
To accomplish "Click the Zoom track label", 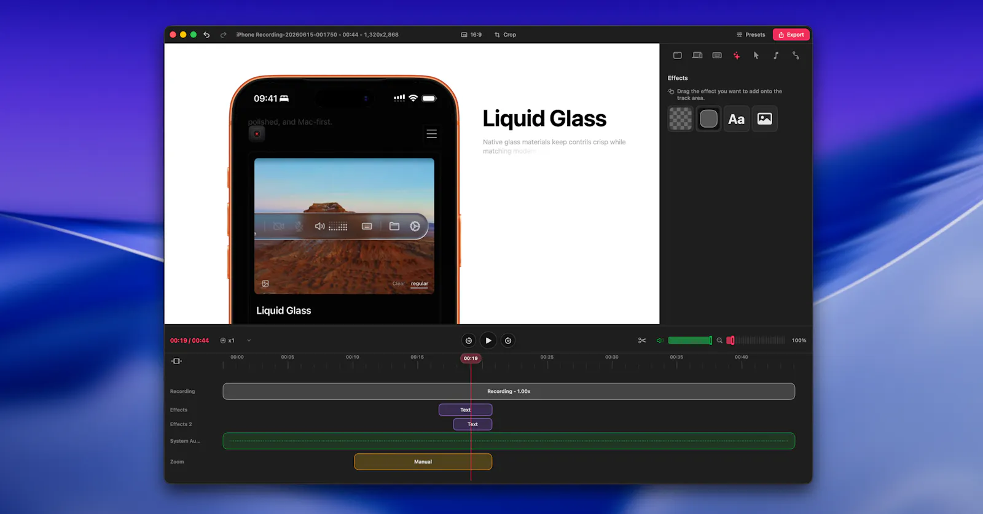I will [177, 462].
